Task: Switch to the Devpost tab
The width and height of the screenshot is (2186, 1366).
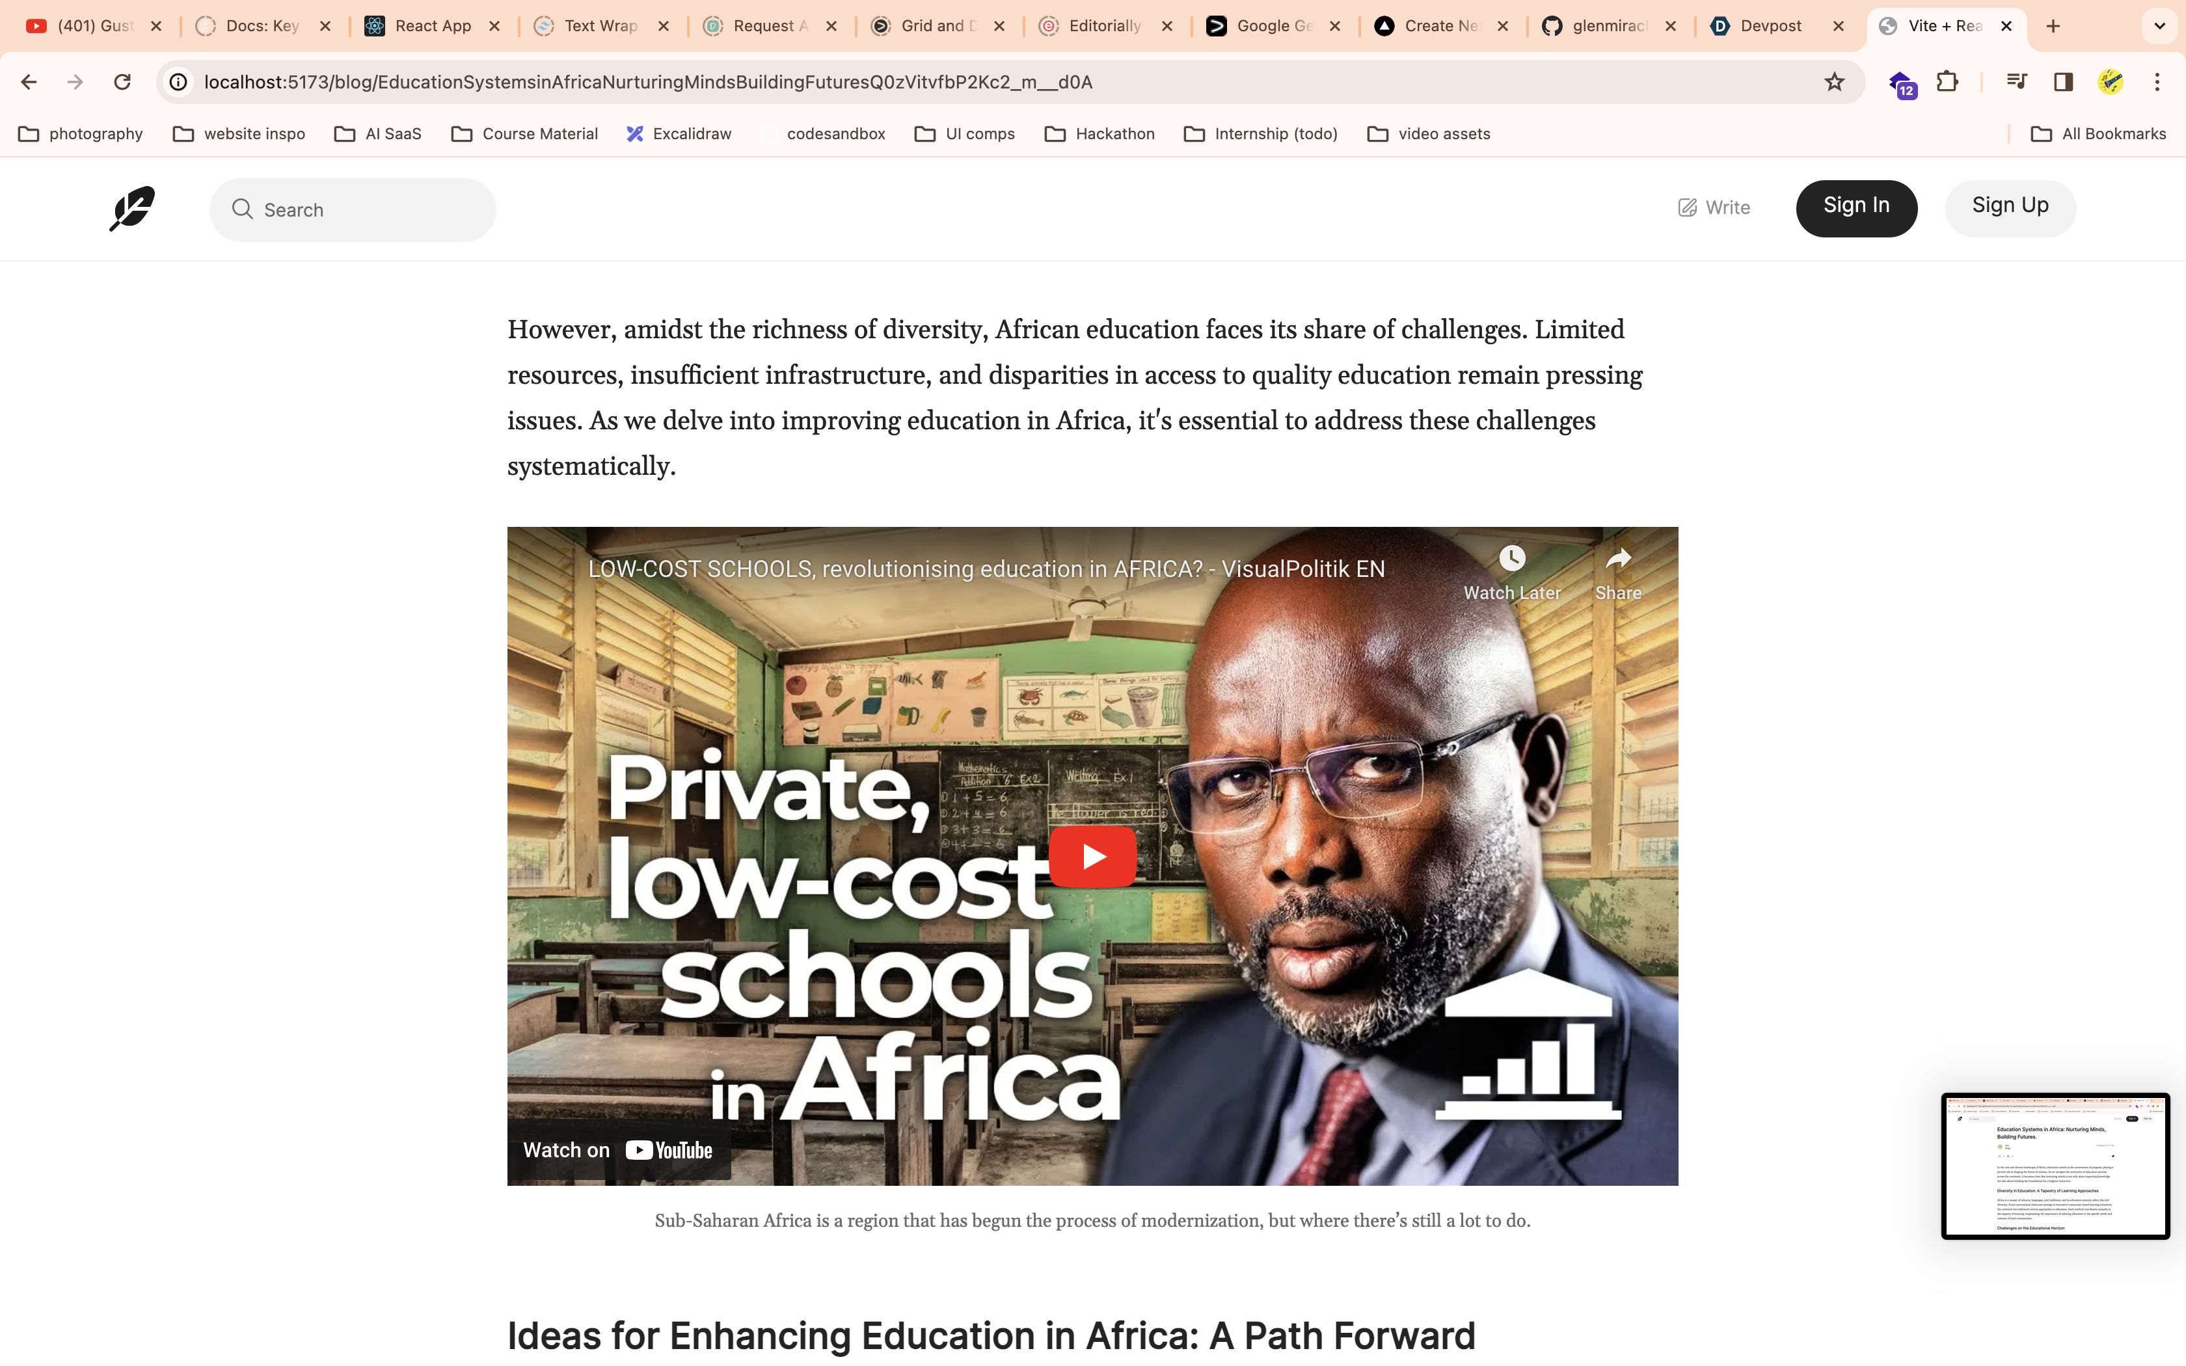Action: (x=1769, y=26)
